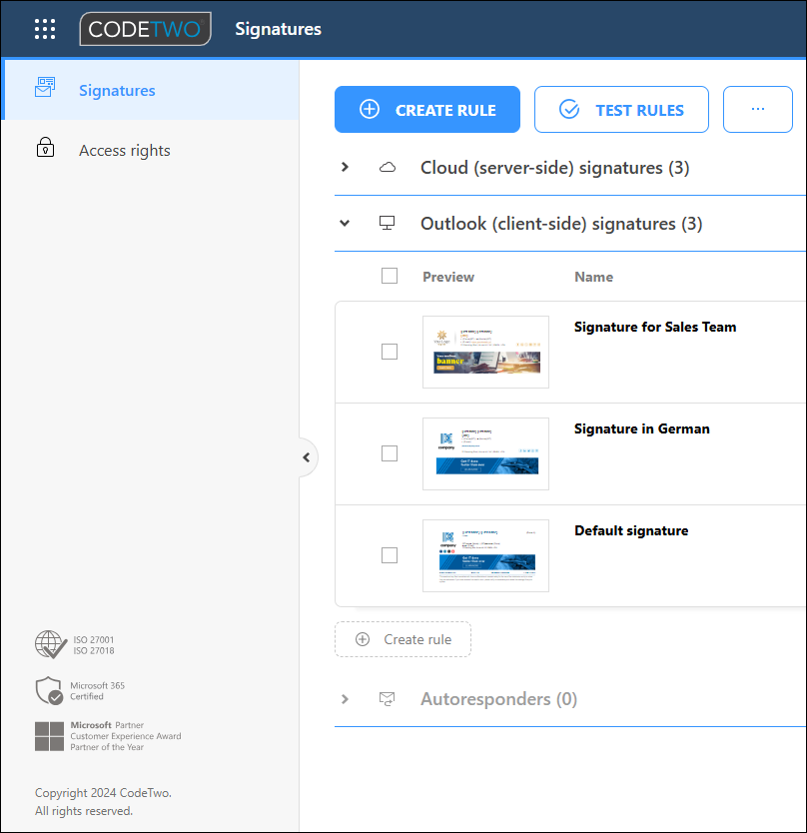The image size is (807, 833).
Task: Open the Signature for Sales Team preview thumbnail
Action: (x=485, y=352)
